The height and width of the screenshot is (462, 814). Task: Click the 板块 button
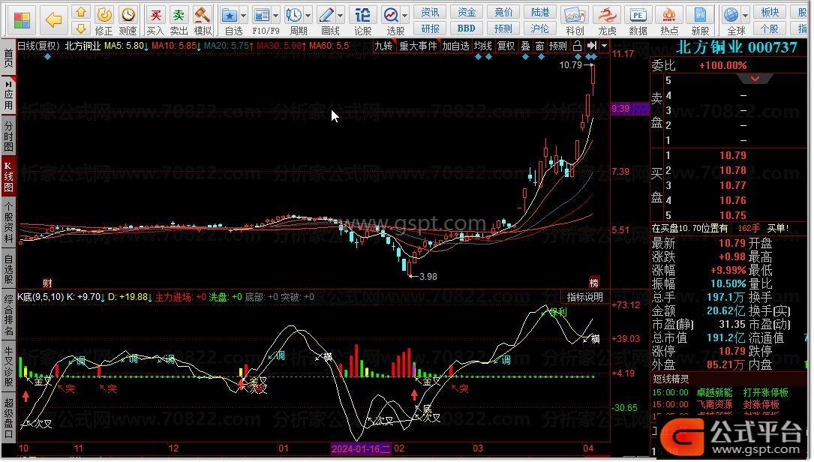coord(769,12)
